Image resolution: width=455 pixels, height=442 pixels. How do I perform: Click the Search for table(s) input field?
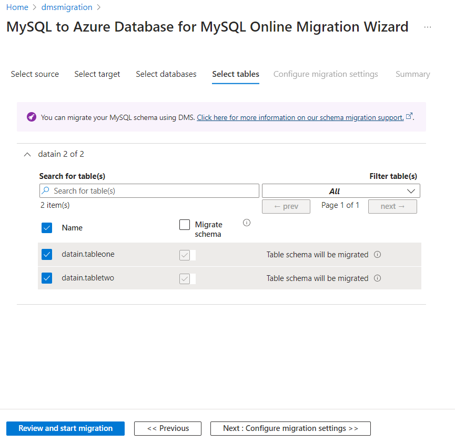[x=153, y=190]
